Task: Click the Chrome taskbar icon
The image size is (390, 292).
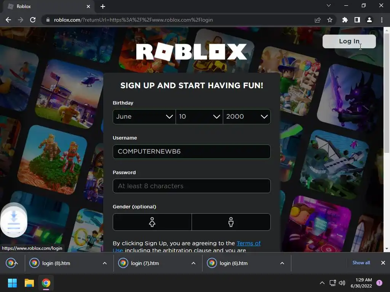Action: [x=46, y=283]
